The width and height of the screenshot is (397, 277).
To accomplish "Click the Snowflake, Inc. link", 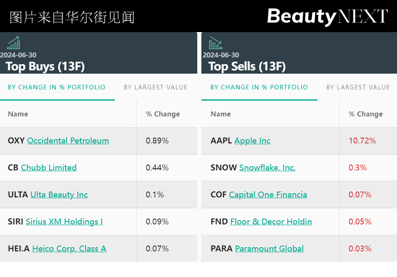I will [267, 168].
